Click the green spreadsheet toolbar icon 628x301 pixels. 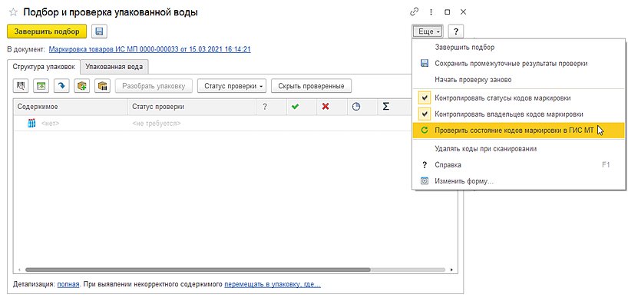[41, 86]
